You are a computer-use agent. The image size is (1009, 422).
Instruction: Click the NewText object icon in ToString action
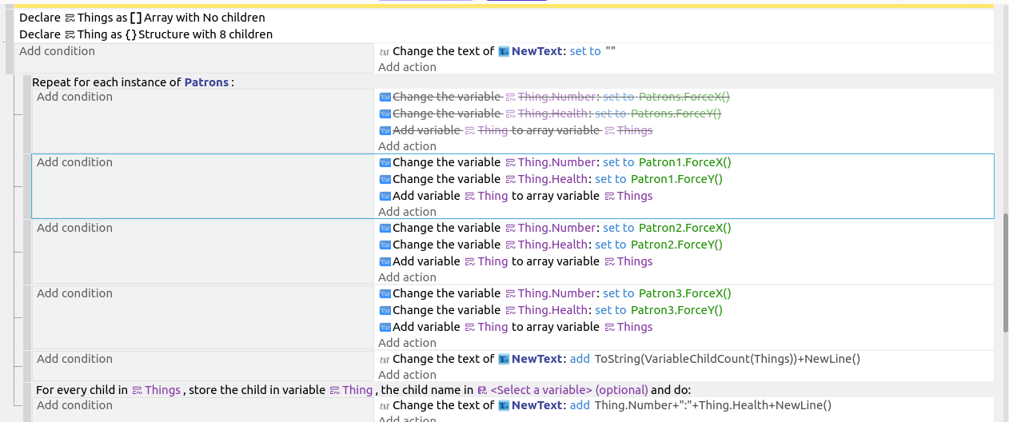pos(504,359)
